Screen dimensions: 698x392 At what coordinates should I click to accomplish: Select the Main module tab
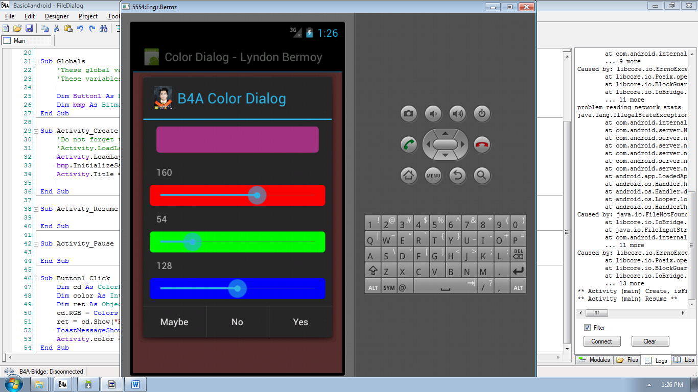[27, 41]
